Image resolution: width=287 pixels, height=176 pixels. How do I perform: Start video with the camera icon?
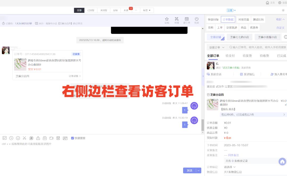[x=52, y=138]
